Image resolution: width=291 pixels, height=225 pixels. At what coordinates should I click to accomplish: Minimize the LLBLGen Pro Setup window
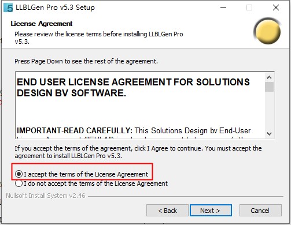[x=223, y=7]
